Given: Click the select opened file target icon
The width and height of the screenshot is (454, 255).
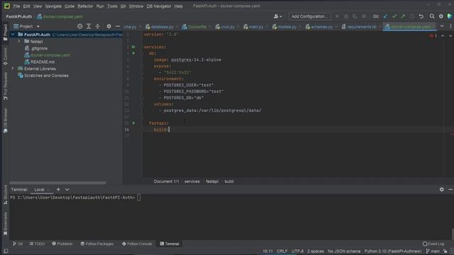Looking at the screenshot, I should pos(79,26).
